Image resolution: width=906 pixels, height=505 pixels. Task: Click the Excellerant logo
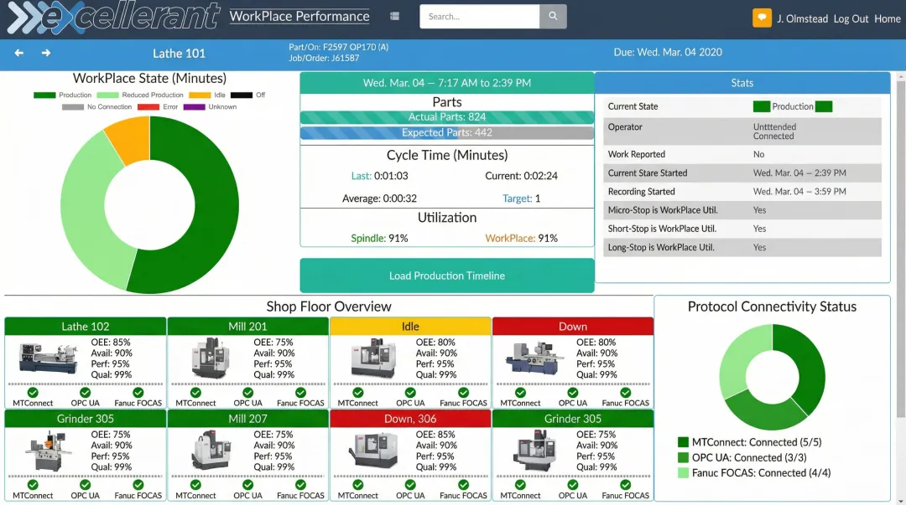point(113,18)
